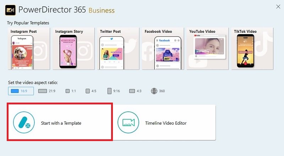This screenshot has width=284, height=156.
Task: Select the 9:16 vertical aspect ratio
Action: tap(114, 91)
